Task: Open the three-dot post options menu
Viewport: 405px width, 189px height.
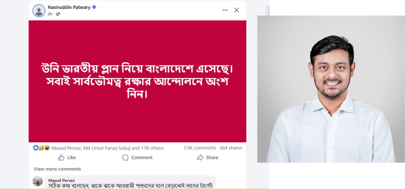Action: point(225,10)
